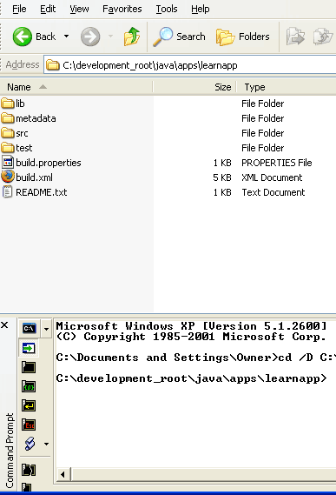Open the Back history dropdown arrow
Screen dimensions: 336x495
click(66, 37)
